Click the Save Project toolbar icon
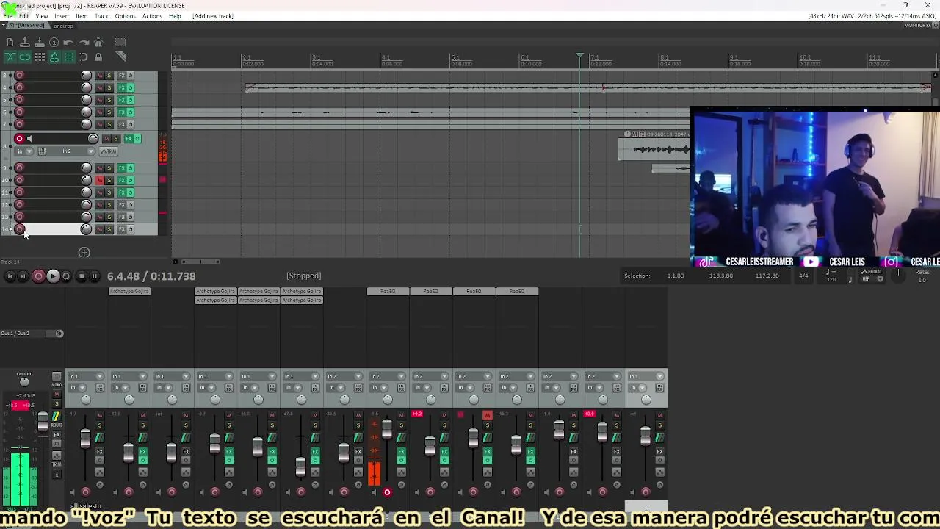940x529 pixels. [x=40, y=43]
